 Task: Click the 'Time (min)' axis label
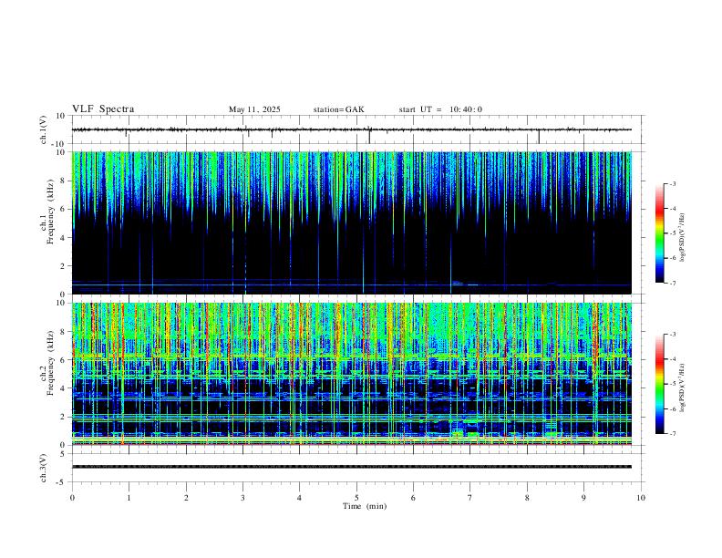(365, 506)
